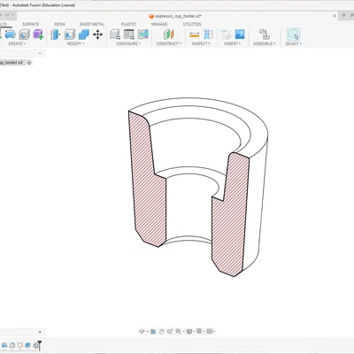
Task: Click the first Configure group icon
Action: (115, 35)
